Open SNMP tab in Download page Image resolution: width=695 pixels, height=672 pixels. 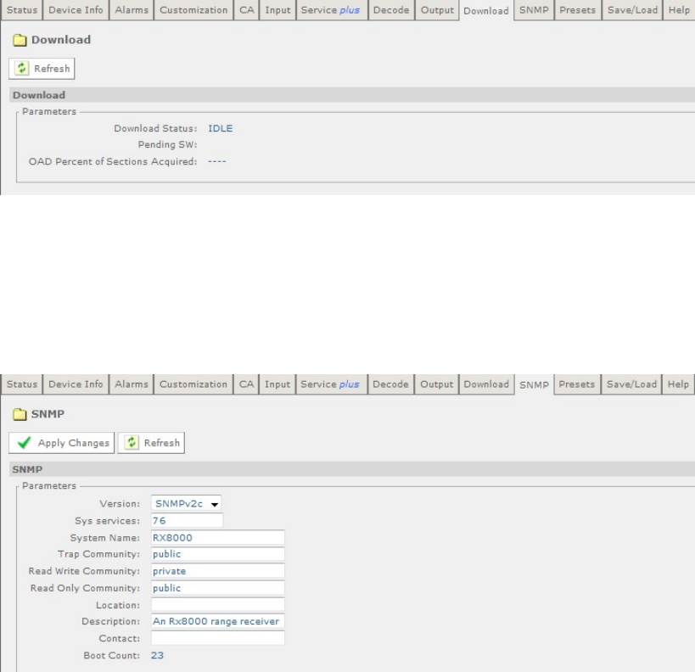534,9
